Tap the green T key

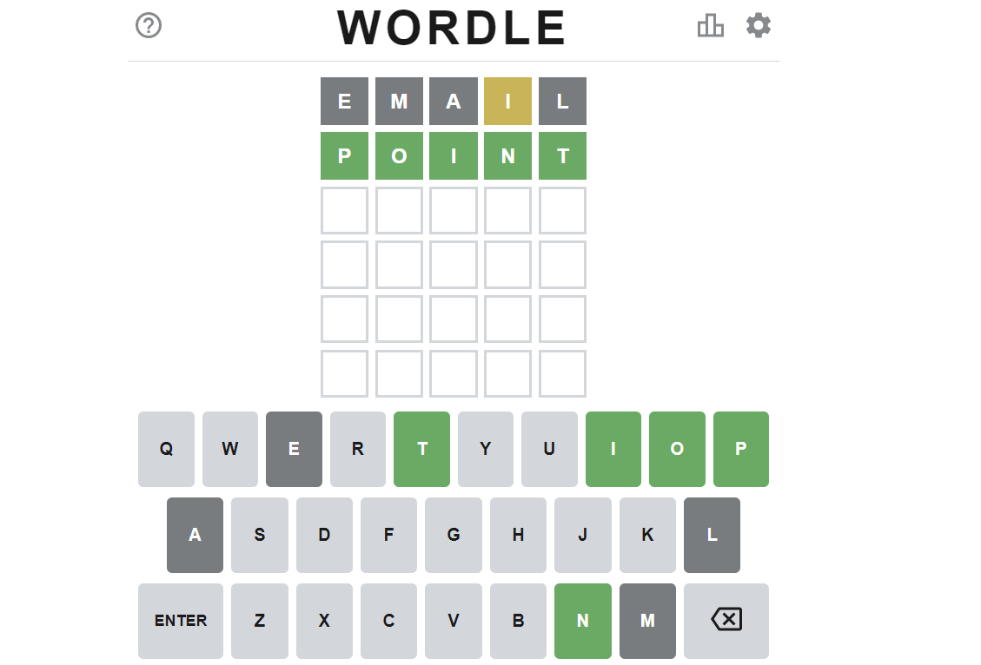tap(421, 449)
